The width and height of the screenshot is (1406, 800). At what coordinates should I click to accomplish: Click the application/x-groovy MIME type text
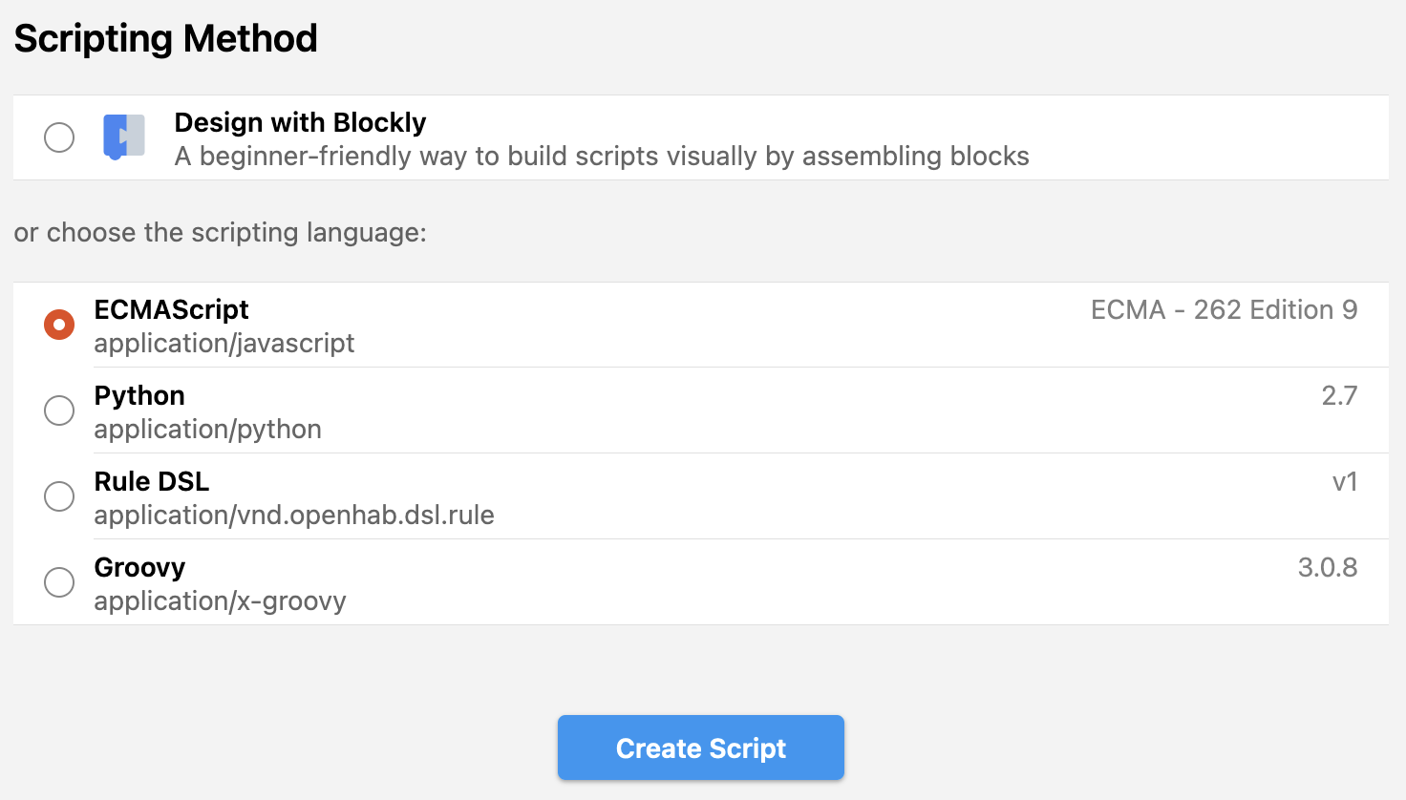pos(220,601)
